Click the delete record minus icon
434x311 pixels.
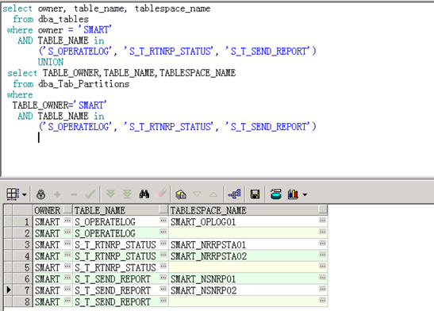coord(74,194)
